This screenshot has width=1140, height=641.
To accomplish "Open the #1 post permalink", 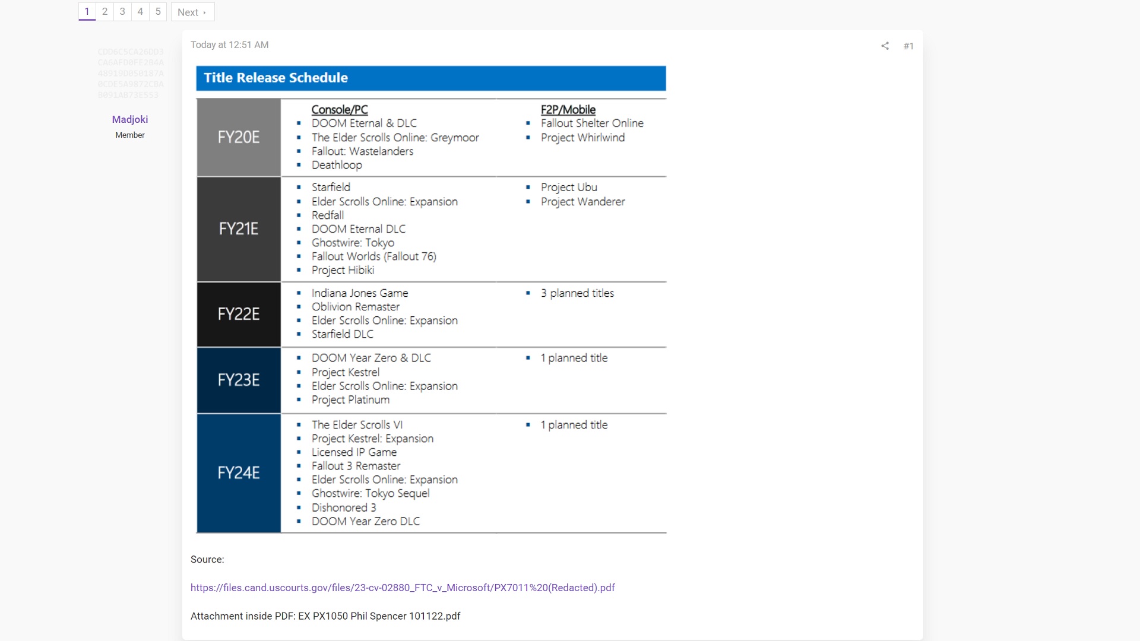I will 908,46.
